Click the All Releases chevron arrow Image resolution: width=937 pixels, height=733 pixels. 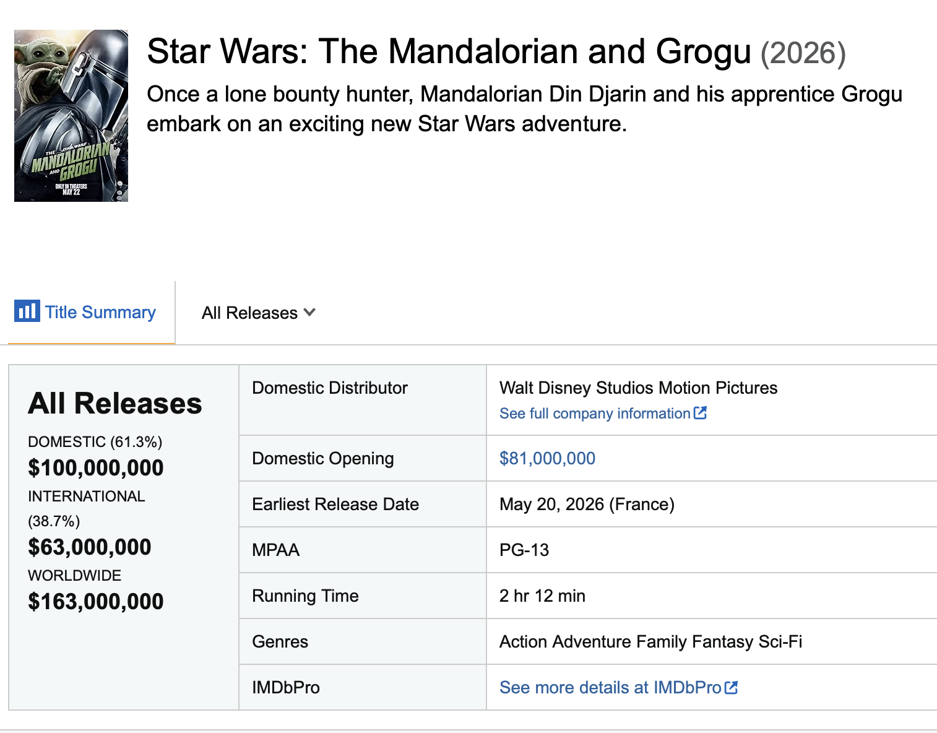[x=309, y=313]
